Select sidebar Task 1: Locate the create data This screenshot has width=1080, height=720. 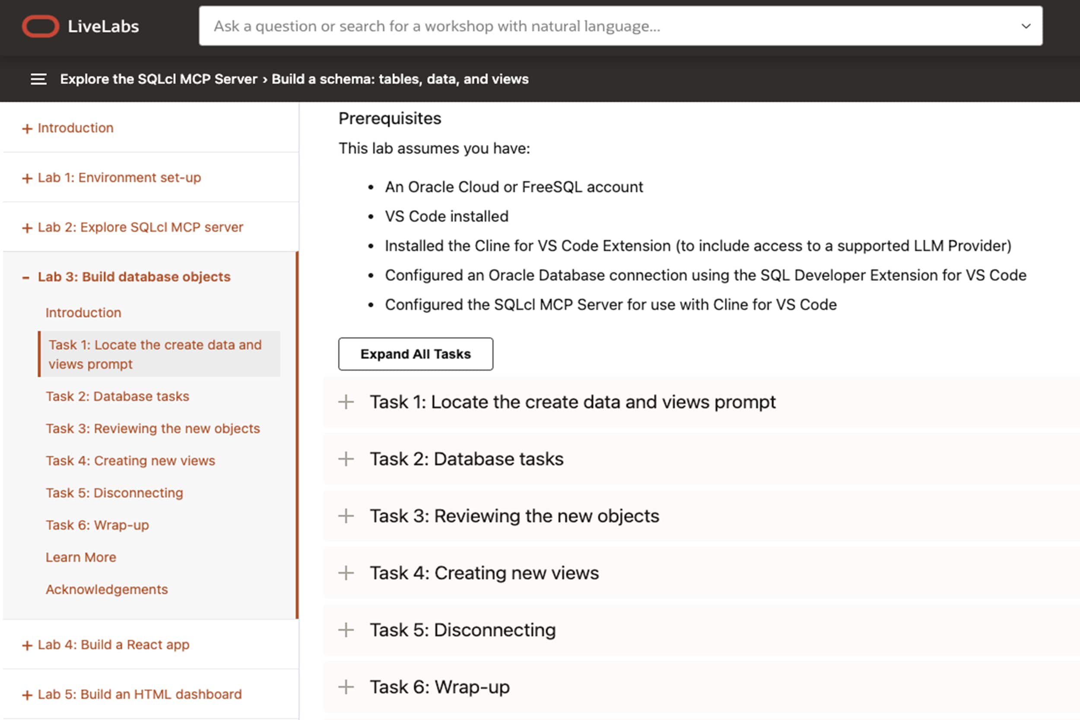point(159,354)
